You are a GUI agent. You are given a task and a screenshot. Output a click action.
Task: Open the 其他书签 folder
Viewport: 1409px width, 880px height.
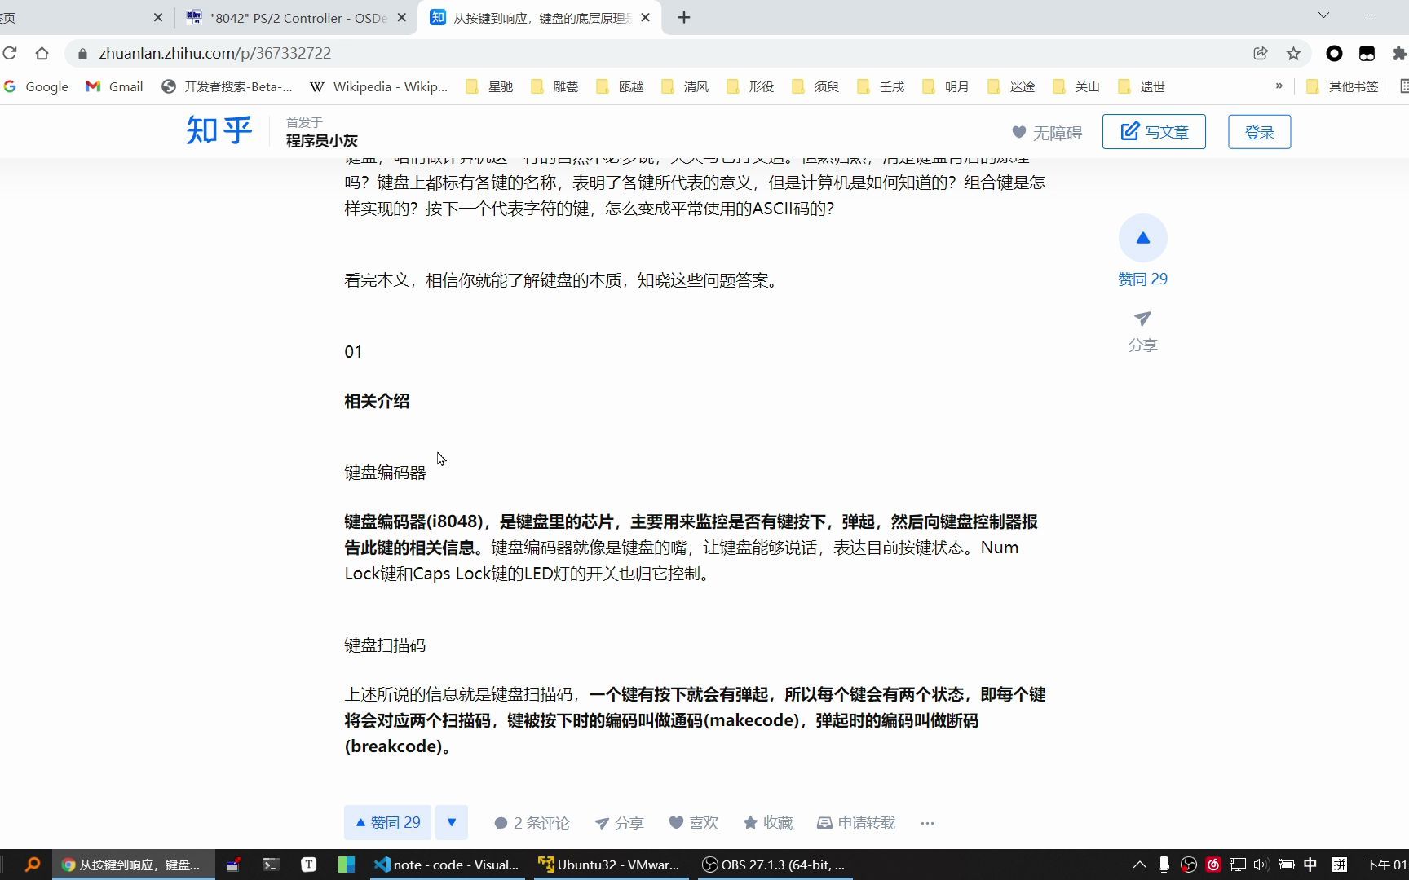point(1342,86)
